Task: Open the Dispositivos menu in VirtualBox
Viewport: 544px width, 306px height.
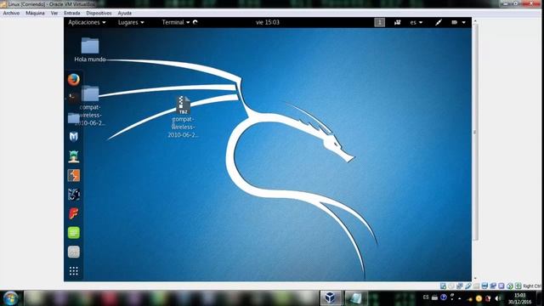Action: [x=99, y=13]
